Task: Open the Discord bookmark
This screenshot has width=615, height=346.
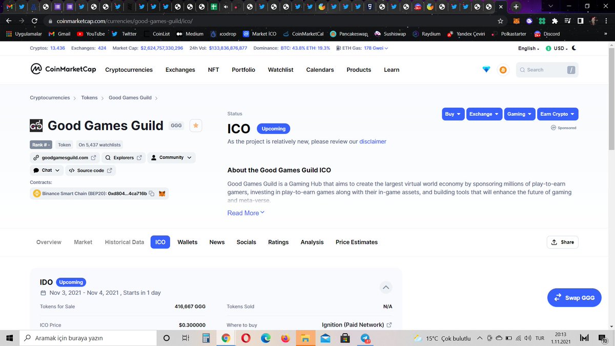Action: [547, 34]
